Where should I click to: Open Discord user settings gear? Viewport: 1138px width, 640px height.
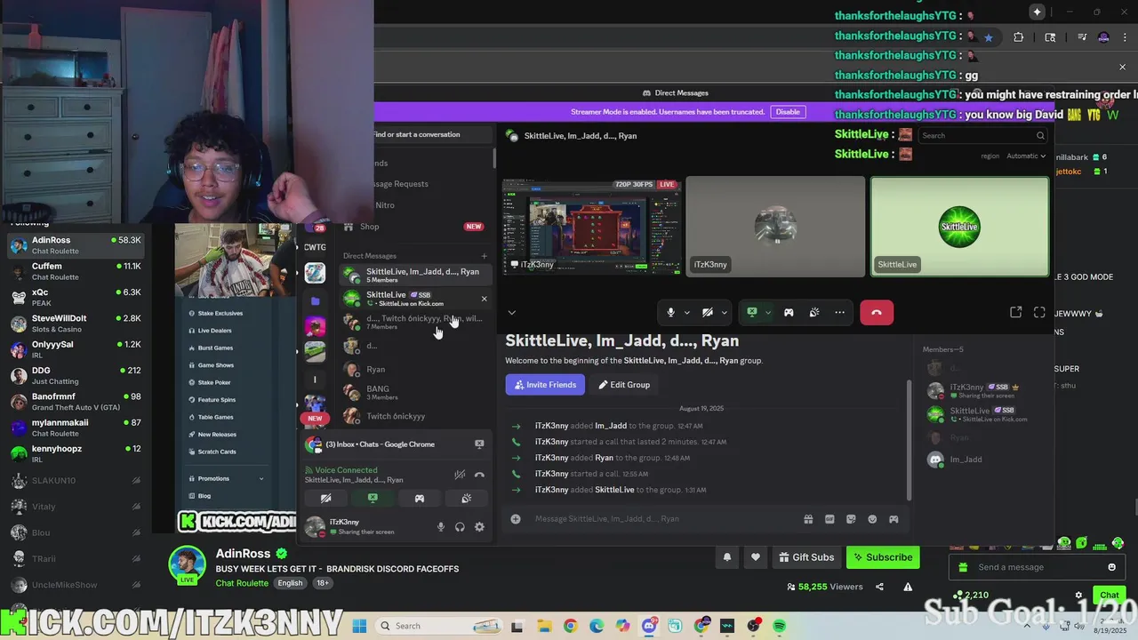pyautogui.click(x=479, y=527)
